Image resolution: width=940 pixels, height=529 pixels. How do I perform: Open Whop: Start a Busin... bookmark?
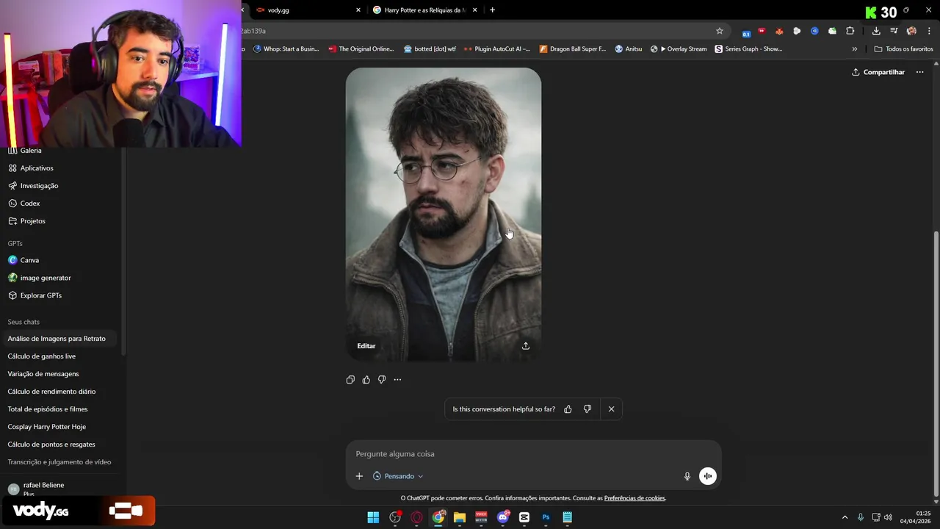(286, 49)
